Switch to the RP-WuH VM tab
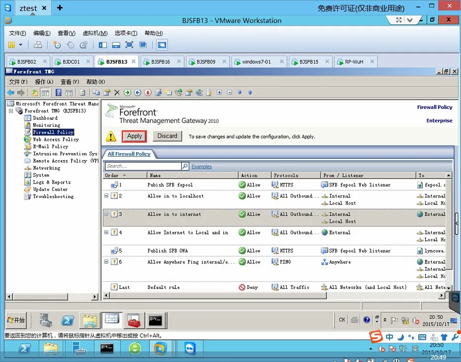Viewport: 461px width, 362px height. [x=356, y=62]
